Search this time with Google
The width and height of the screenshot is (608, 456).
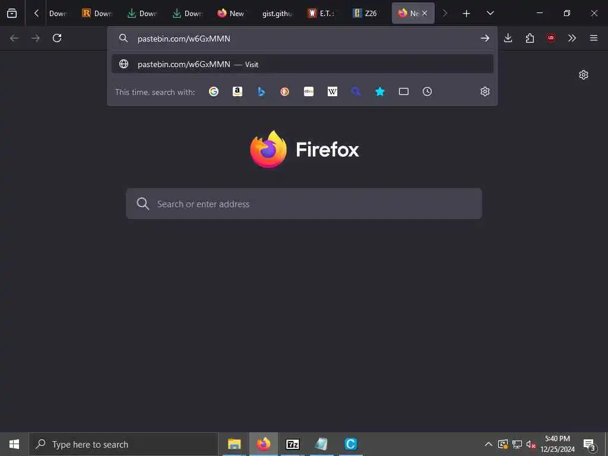pos(214,91)
